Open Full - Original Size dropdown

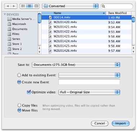coord(89,92)
